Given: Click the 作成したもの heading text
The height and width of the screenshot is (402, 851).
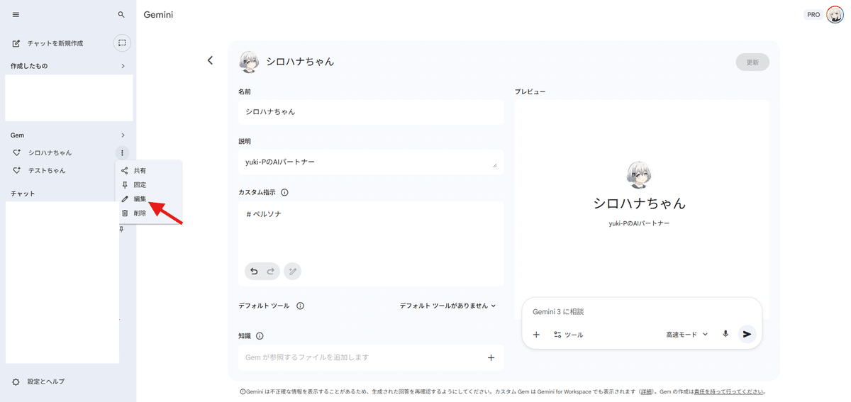Looking at the screenshot, I should 29,66.
